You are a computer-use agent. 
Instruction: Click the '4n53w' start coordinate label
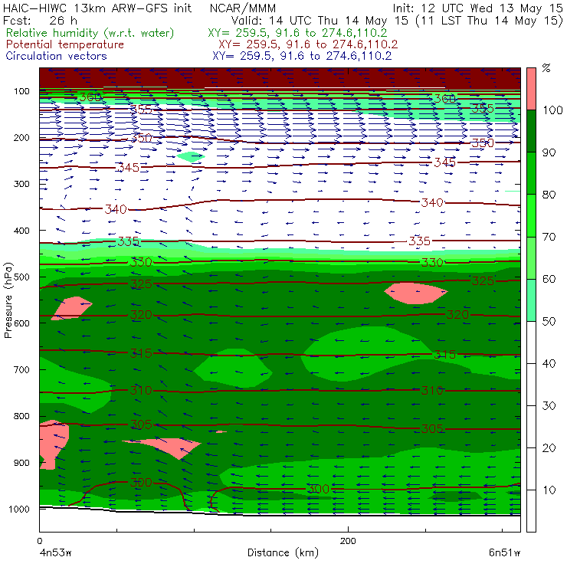(x=54, y=552)
